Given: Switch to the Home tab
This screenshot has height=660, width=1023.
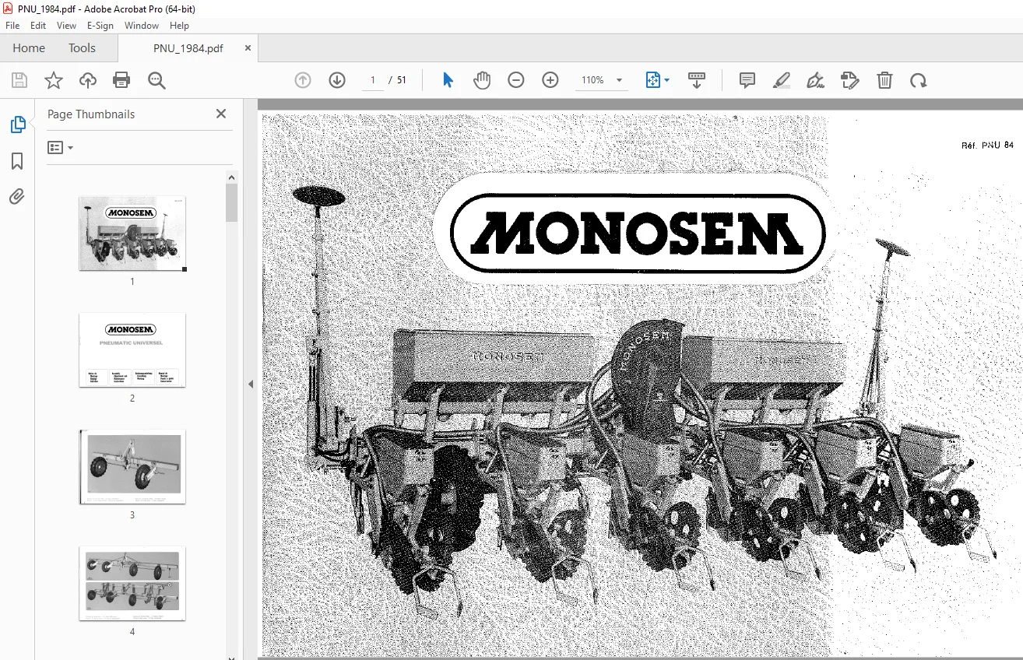Looking at the screenshot, I should coord(29,47).
